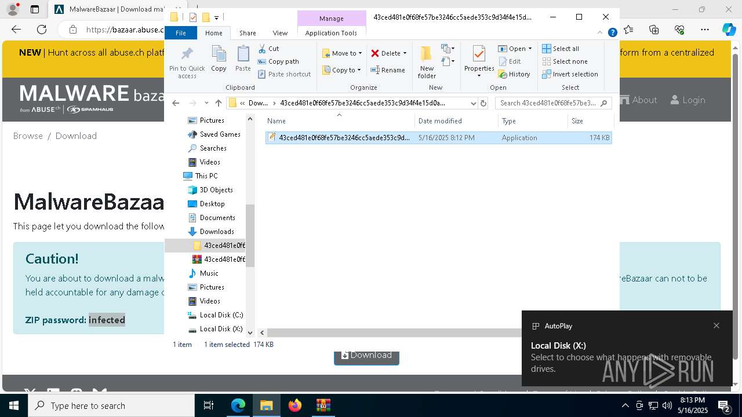Click the Edit command in ribbon

(x=510, y=61)
